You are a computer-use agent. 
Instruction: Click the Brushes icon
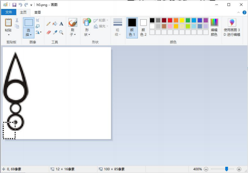pyautogui.click(x=73, y=22)
